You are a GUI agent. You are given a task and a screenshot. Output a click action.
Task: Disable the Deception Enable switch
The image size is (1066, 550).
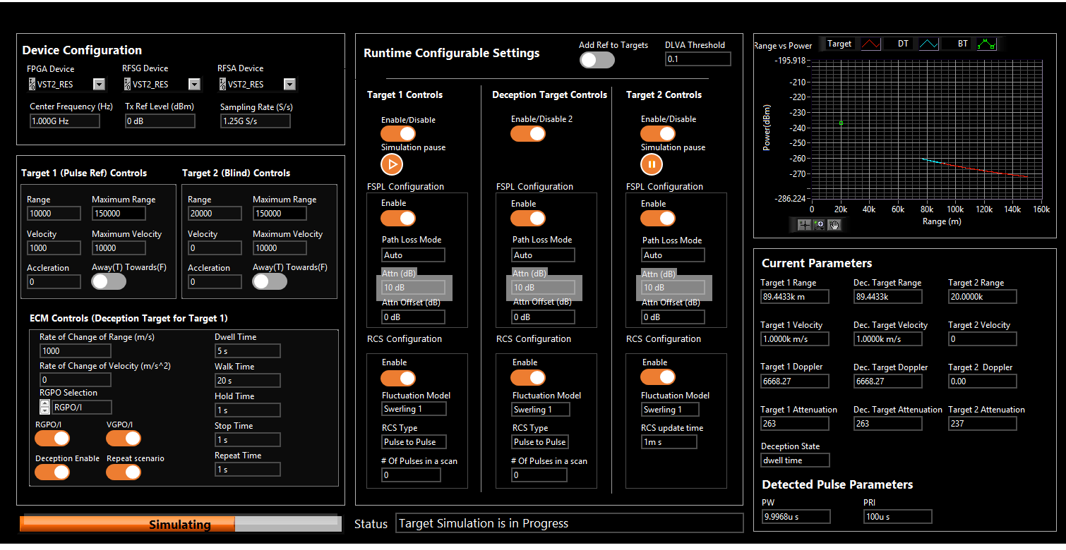click(x=52, y=472)
